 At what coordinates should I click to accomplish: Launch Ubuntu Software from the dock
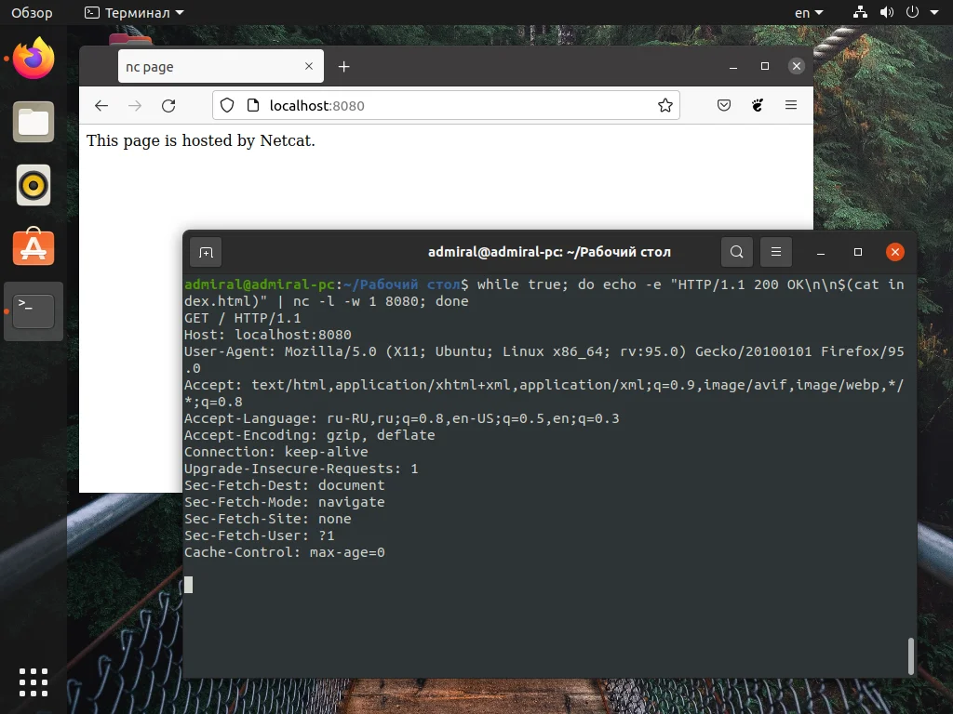click(x=34, y=247)
